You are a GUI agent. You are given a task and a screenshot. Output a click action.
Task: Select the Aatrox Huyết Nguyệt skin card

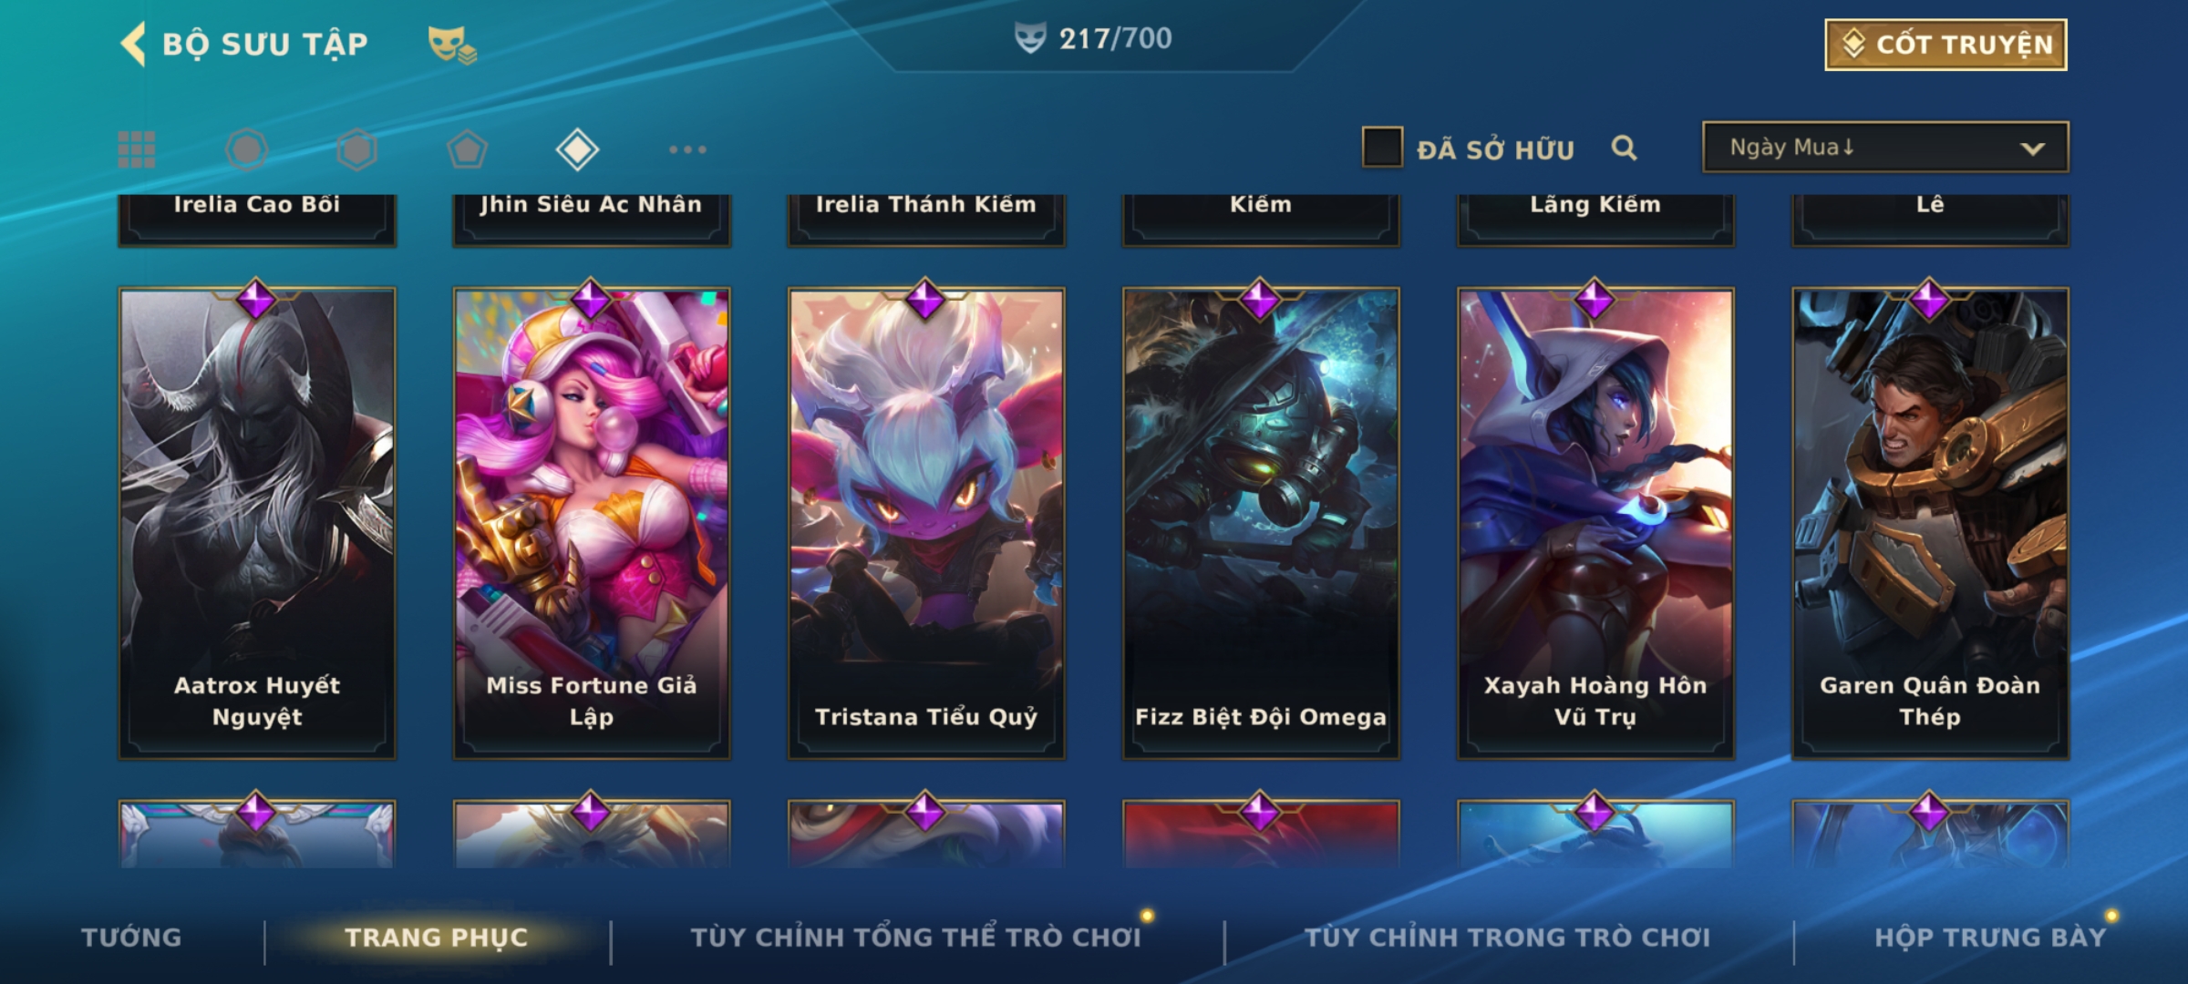[x=257, y=524]
